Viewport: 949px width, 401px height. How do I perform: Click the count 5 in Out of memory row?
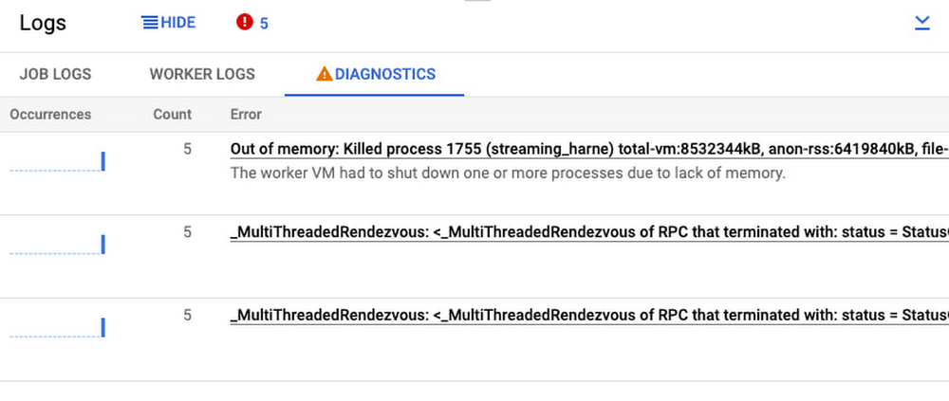point(187,150)
